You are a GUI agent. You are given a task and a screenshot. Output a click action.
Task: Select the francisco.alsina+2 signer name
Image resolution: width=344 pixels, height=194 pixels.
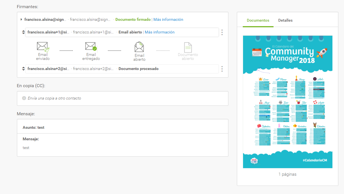(x=48, y=69)
